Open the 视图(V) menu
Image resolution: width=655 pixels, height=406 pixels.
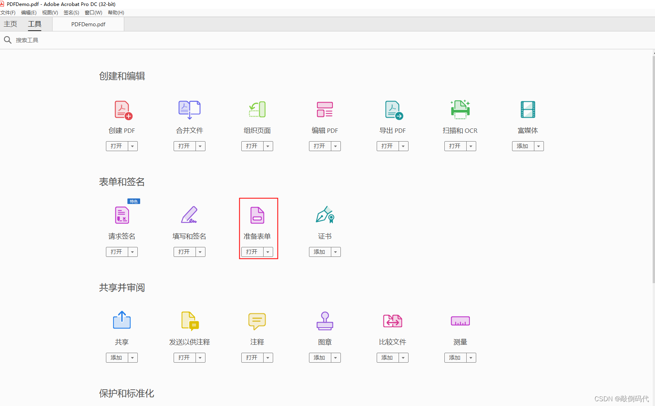click(x=50, y=13)
